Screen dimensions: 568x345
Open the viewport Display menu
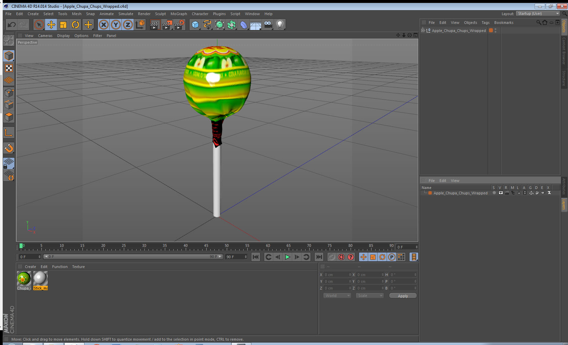[63, 36]
